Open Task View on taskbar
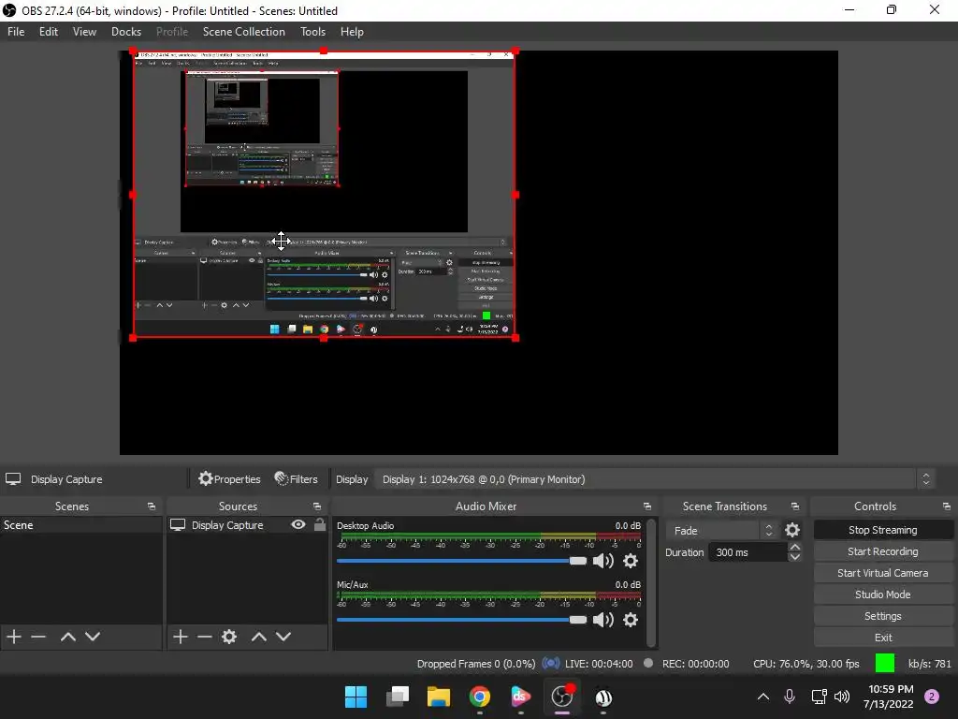The height and width of the screenshot is (719, 958). [x=398, y=697]
